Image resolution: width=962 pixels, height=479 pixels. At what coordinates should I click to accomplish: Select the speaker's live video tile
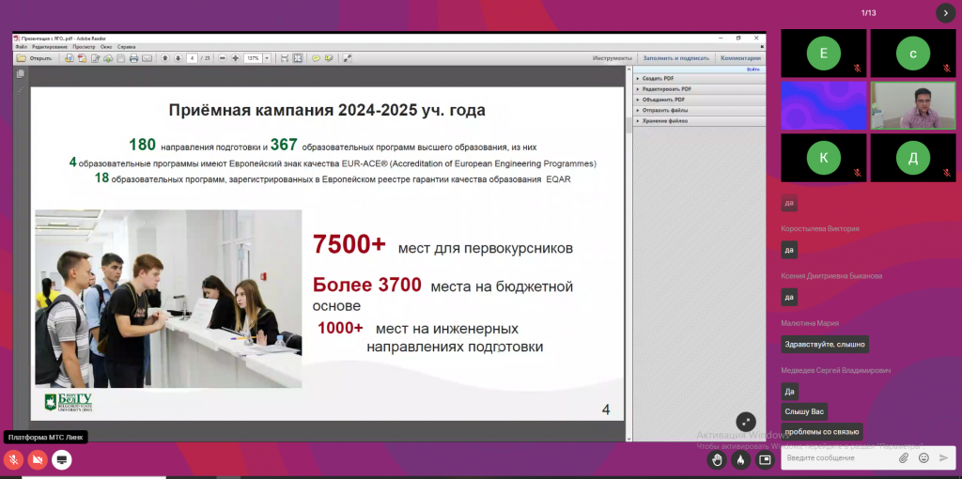tap(913, 105)
